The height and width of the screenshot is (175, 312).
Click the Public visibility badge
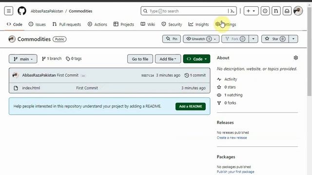[x=59, y=39]
